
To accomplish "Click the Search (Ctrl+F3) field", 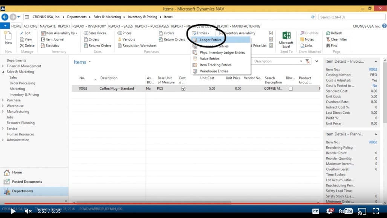I will [352, 17].
